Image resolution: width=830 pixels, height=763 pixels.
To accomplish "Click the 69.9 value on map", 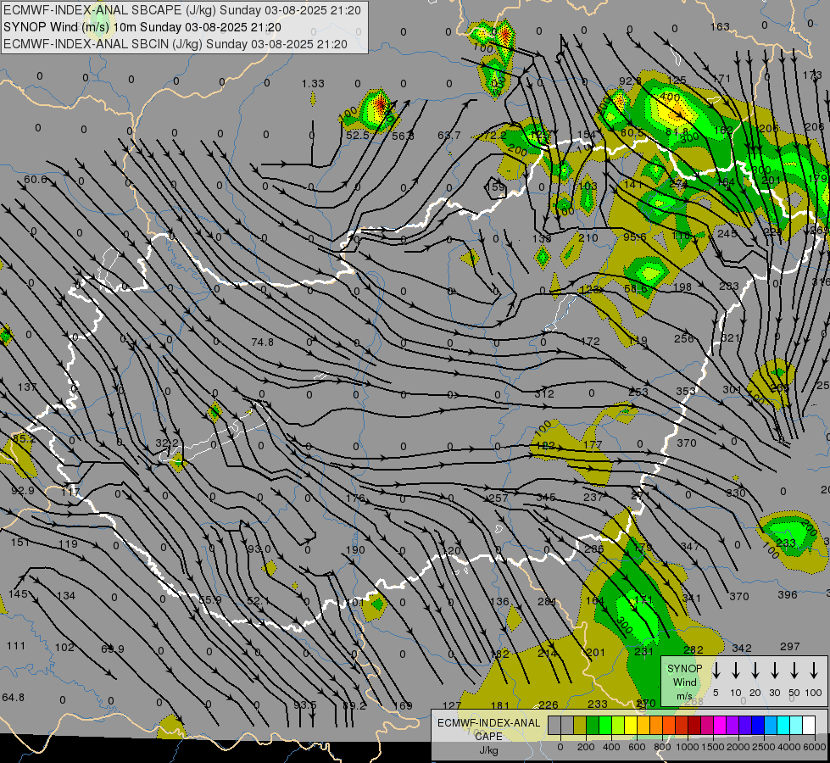I will coord(112,649).
